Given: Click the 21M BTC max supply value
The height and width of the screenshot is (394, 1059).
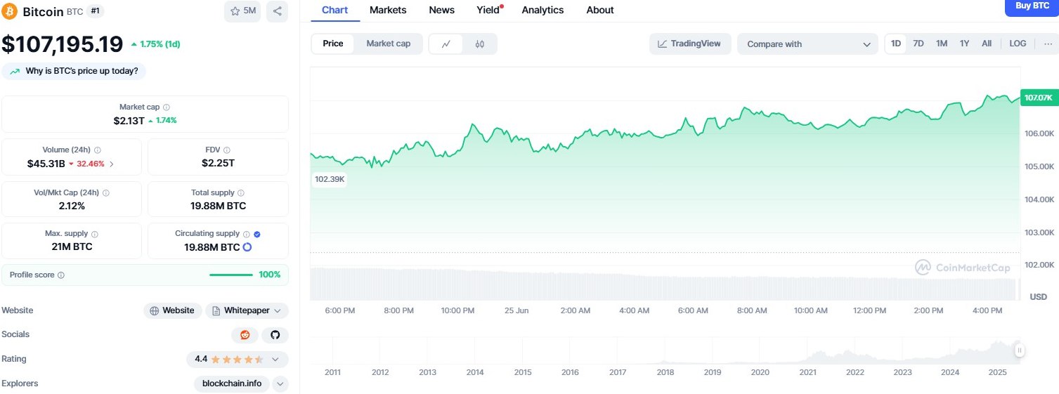Looking at the screenshot, I should (x=72, y=247).
